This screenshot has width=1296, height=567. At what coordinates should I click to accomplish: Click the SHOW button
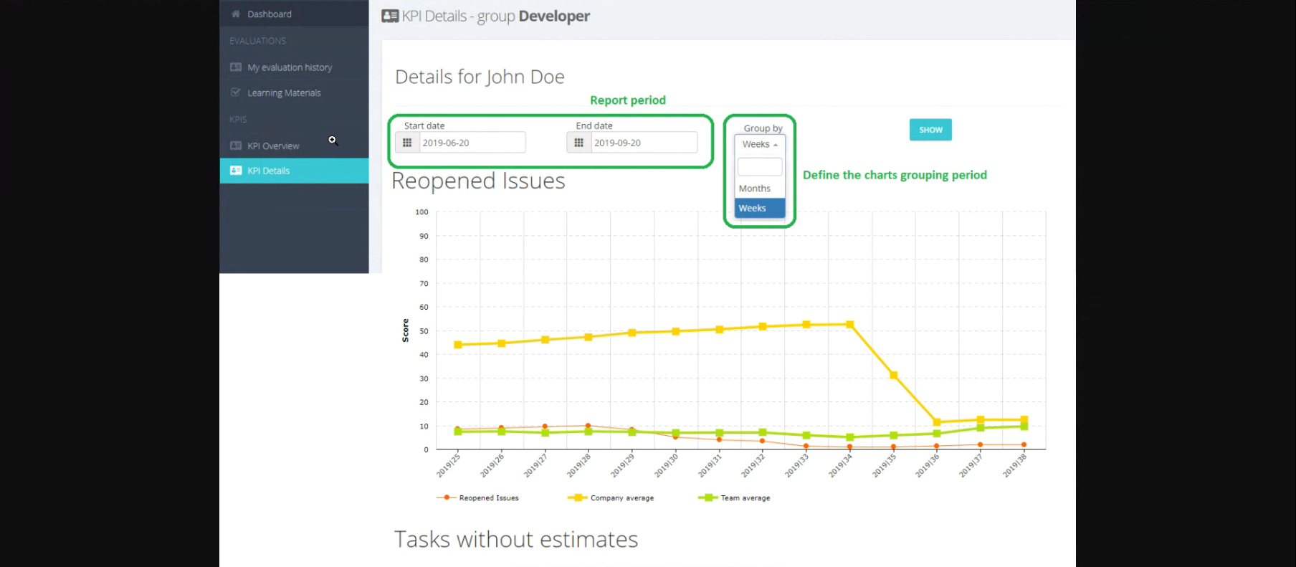click(930, 130)
